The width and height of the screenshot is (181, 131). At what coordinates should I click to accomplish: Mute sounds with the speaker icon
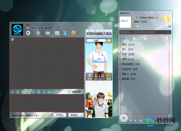click(x=136, y=121)
